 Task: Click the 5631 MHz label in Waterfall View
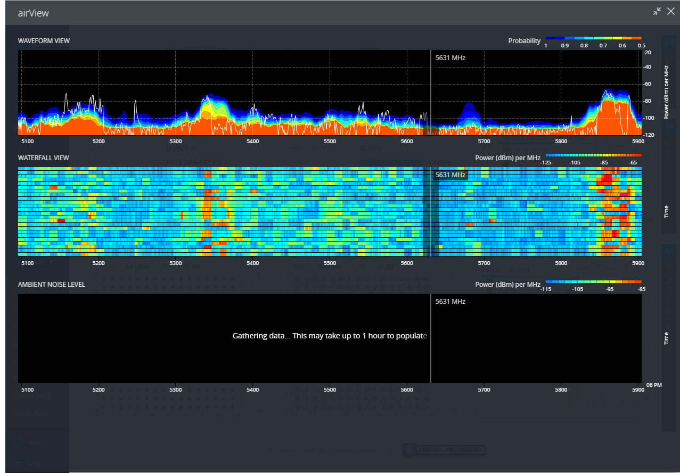tap(450, 175)
